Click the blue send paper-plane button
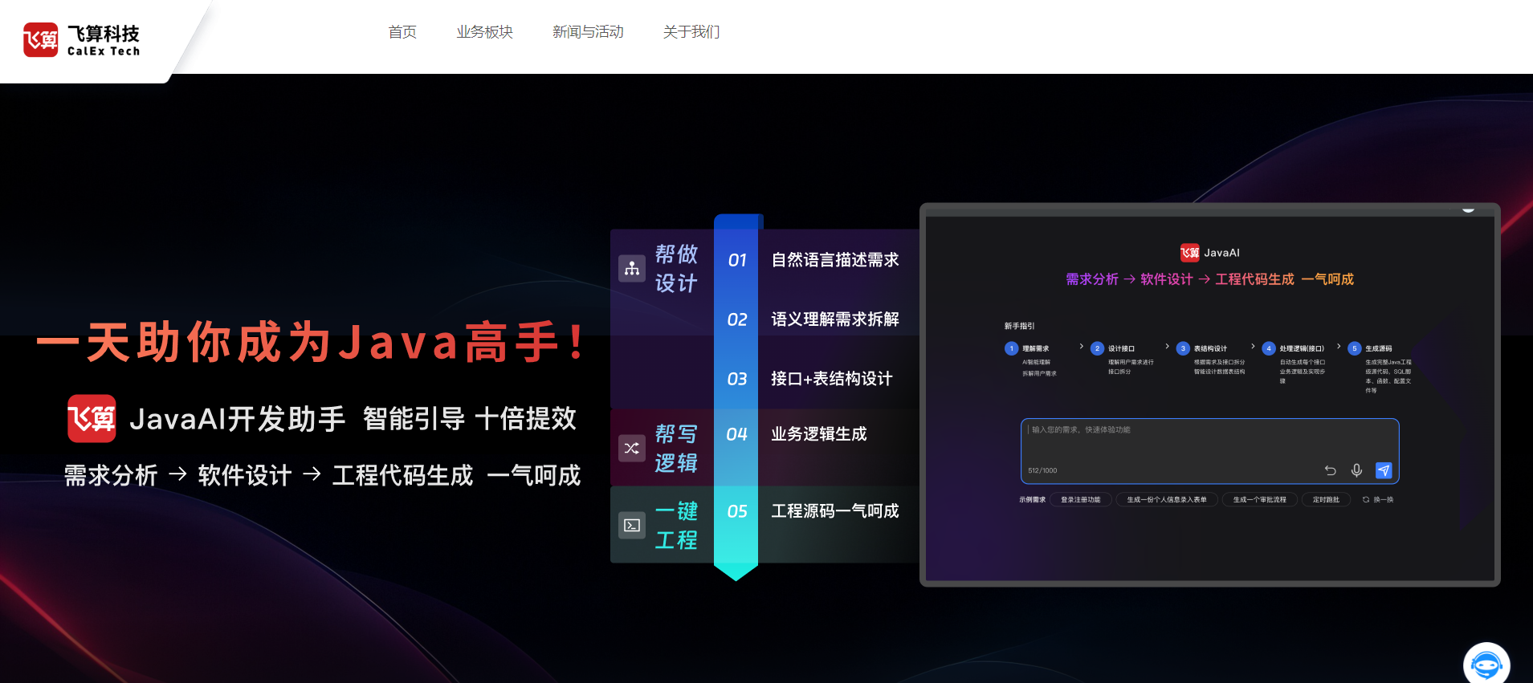Screen dimensions: 1533x683 pos(1383,470)
